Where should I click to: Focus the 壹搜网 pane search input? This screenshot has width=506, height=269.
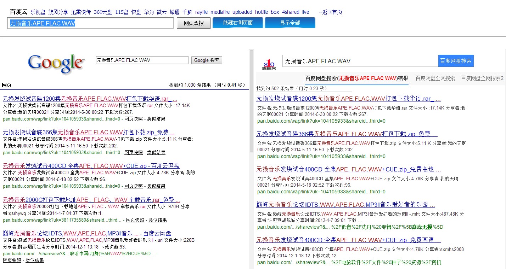(360, 61)
